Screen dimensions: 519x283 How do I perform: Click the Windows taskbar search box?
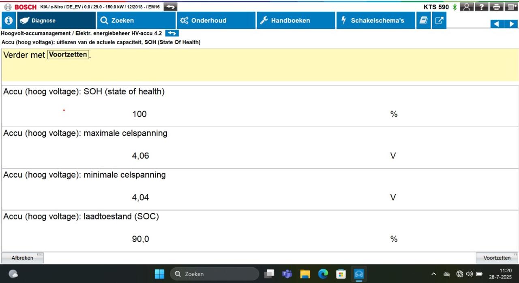tap(214, 274)
